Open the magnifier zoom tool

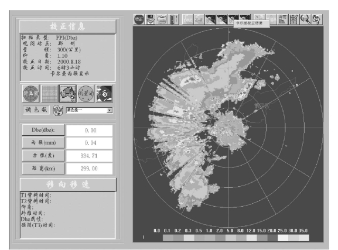tap(305, 19)
